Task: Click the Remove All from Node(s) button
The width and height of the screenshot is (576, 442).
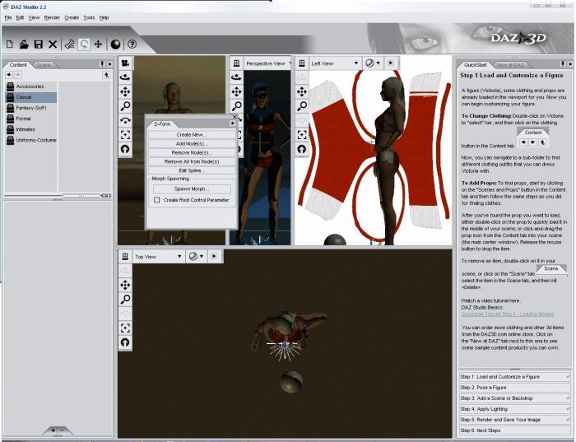Action: (x=192, y=161)
